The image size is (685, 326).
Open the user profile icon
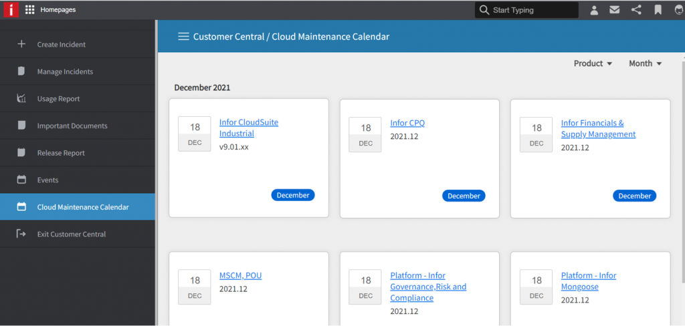[594, 10]
